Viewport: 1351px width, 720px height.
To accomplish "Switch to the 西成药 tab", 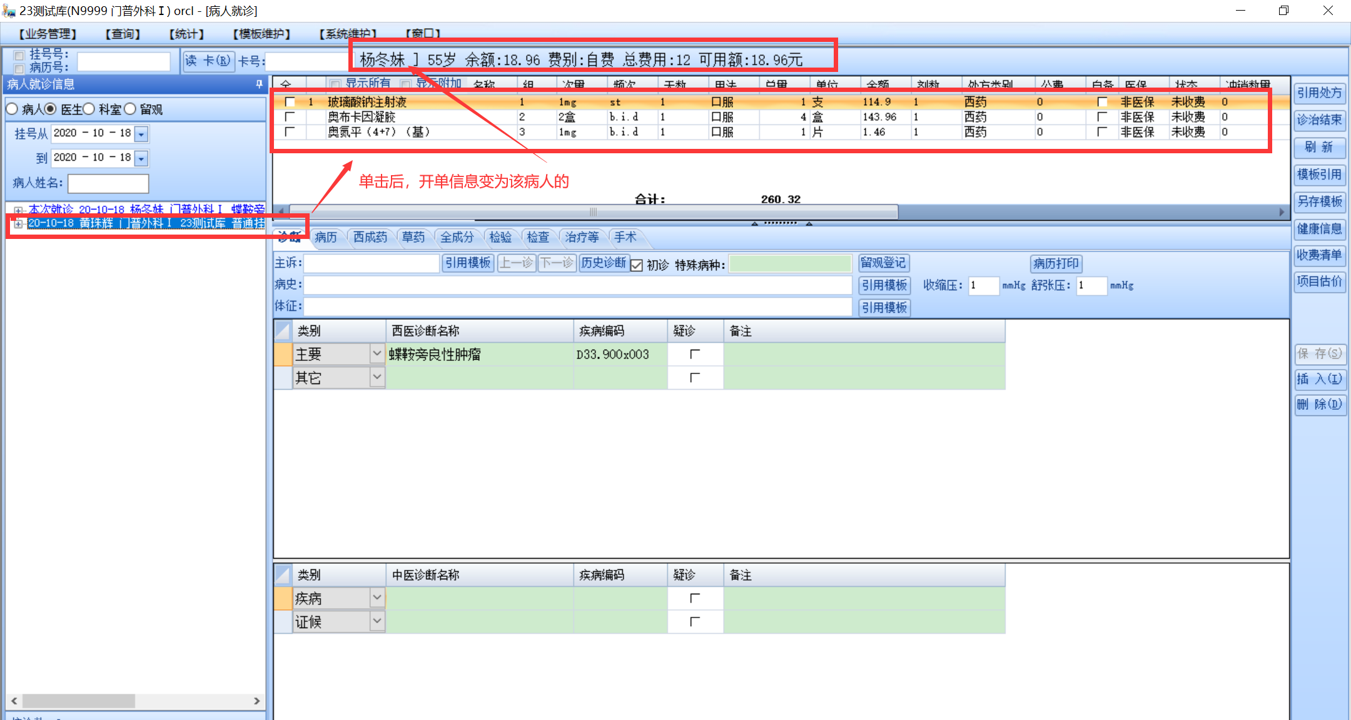I will 370,237.
